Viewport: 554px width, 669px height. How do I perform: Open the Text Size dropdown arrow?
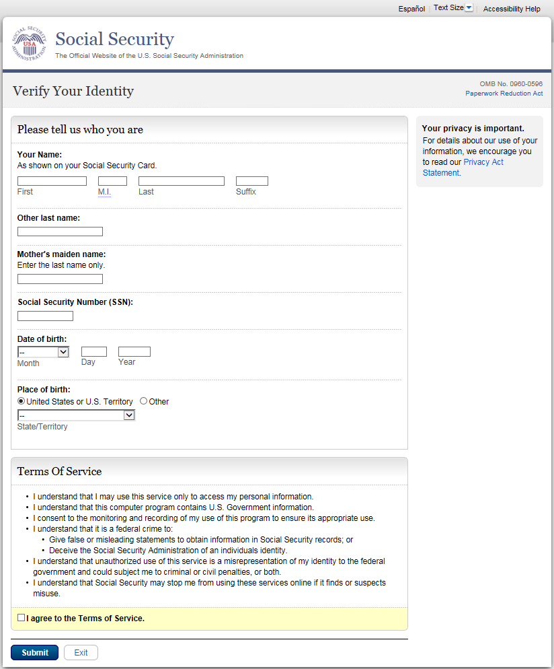[x=469, y=8]
